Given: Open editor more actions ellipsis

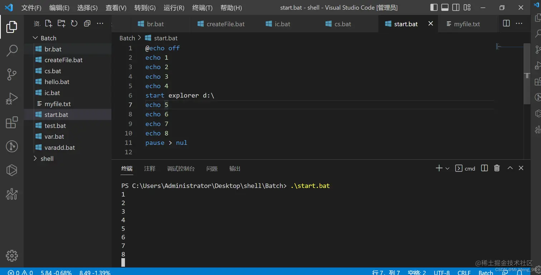Looking at the screenshot, I should pyautogui.click(x=519, y=24).
